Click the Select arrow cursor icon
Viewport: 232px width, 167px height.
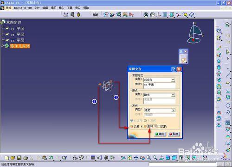click(x=228, y=52)
